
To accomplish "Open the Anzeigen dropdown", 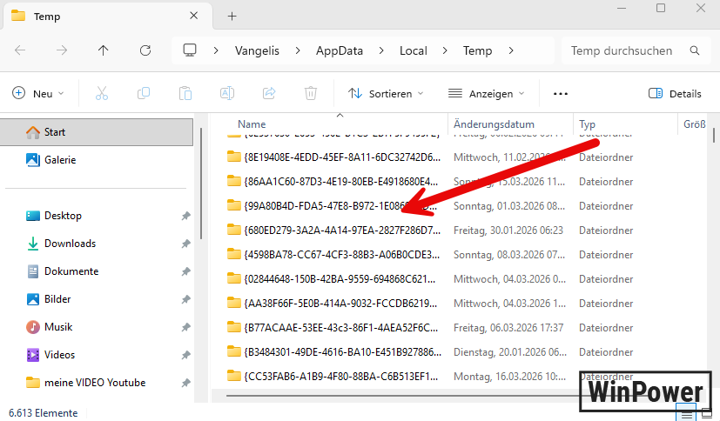I will pyautogui.click(x=486, y=94).
